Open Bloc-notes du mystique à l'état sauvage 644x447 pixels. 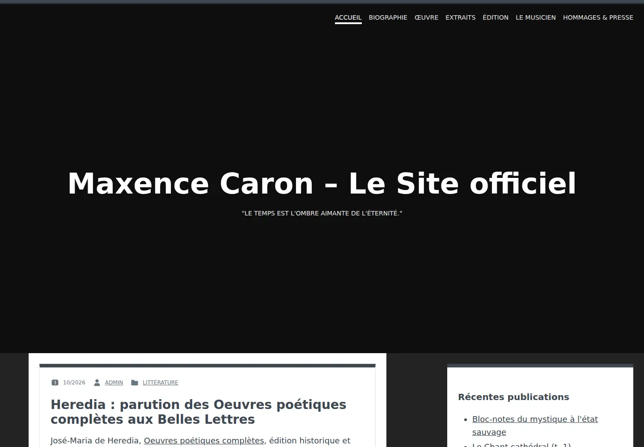(x=535, y=426)
